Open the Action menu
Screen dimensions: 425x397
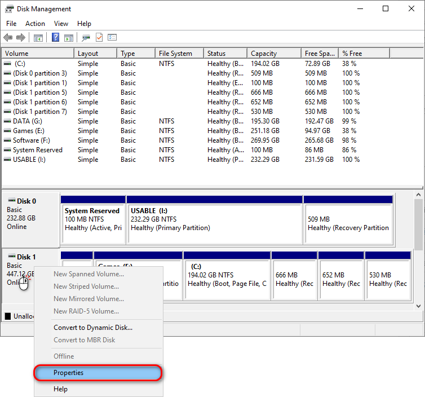point(35,24)
